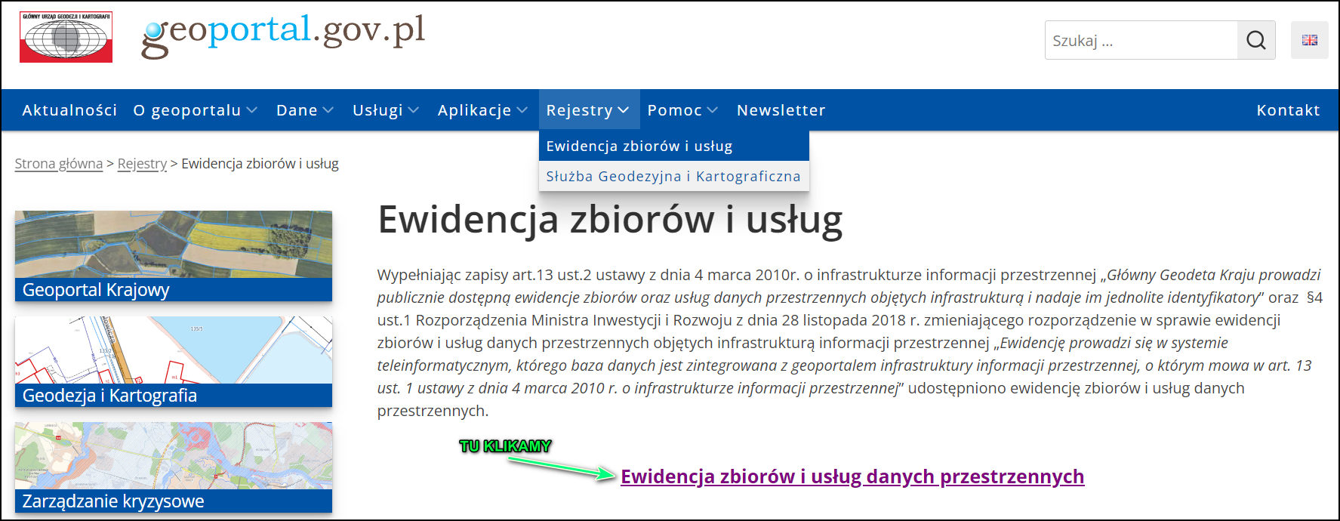Click the magnifying glass search icon

pos(1255,40)
